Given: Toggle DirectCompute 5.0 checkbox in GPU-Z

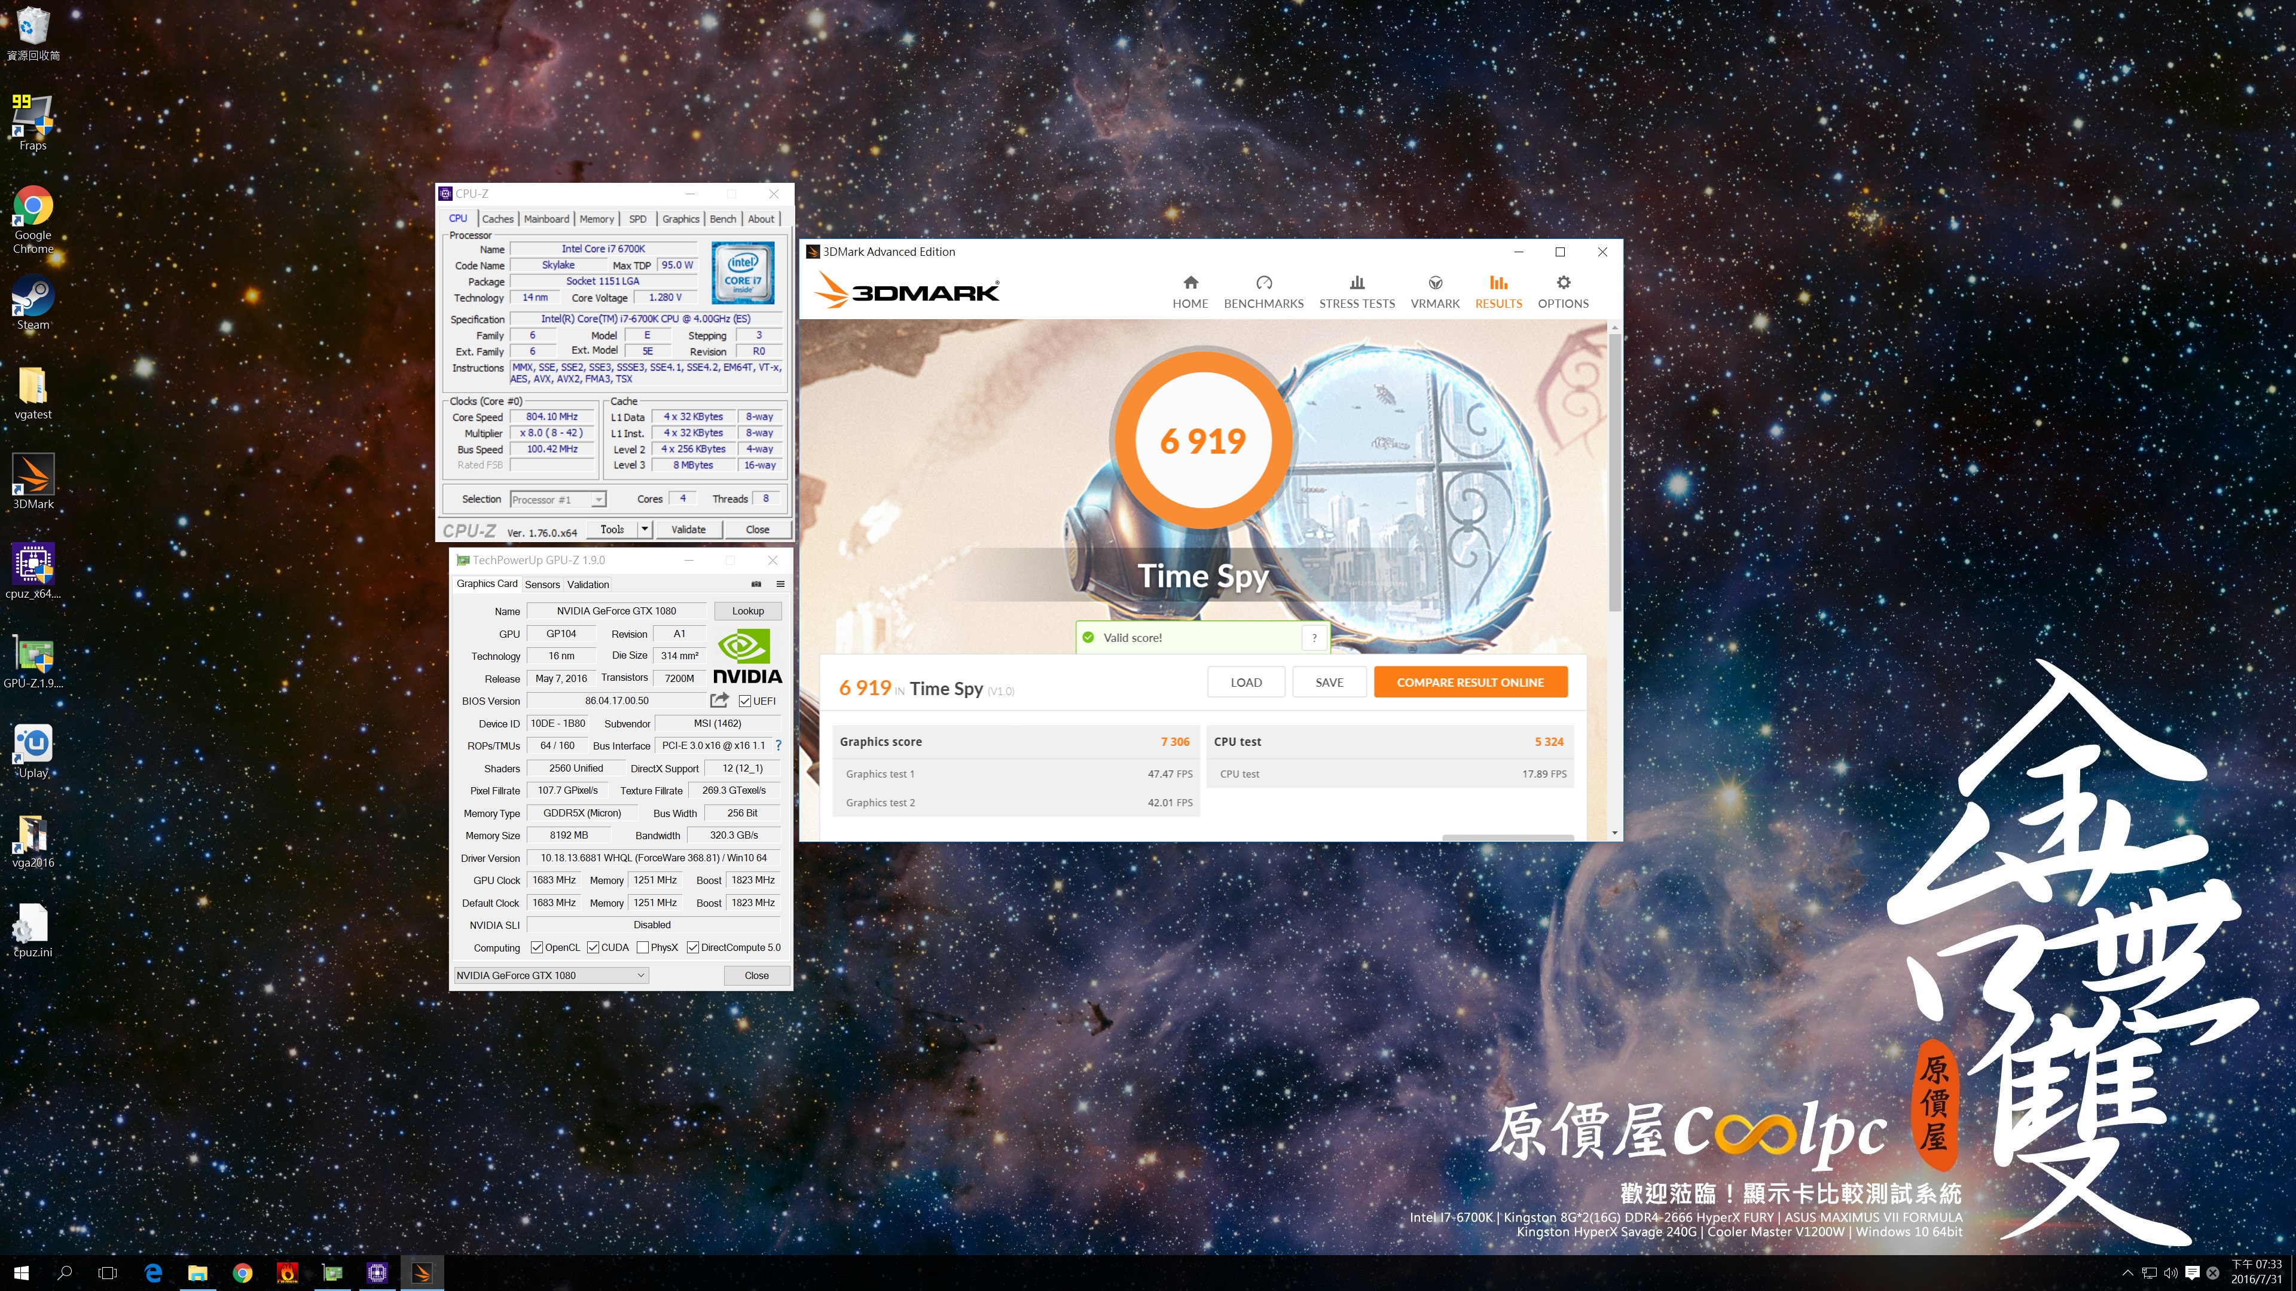Looking at the screenshot, I should point(692,947).
